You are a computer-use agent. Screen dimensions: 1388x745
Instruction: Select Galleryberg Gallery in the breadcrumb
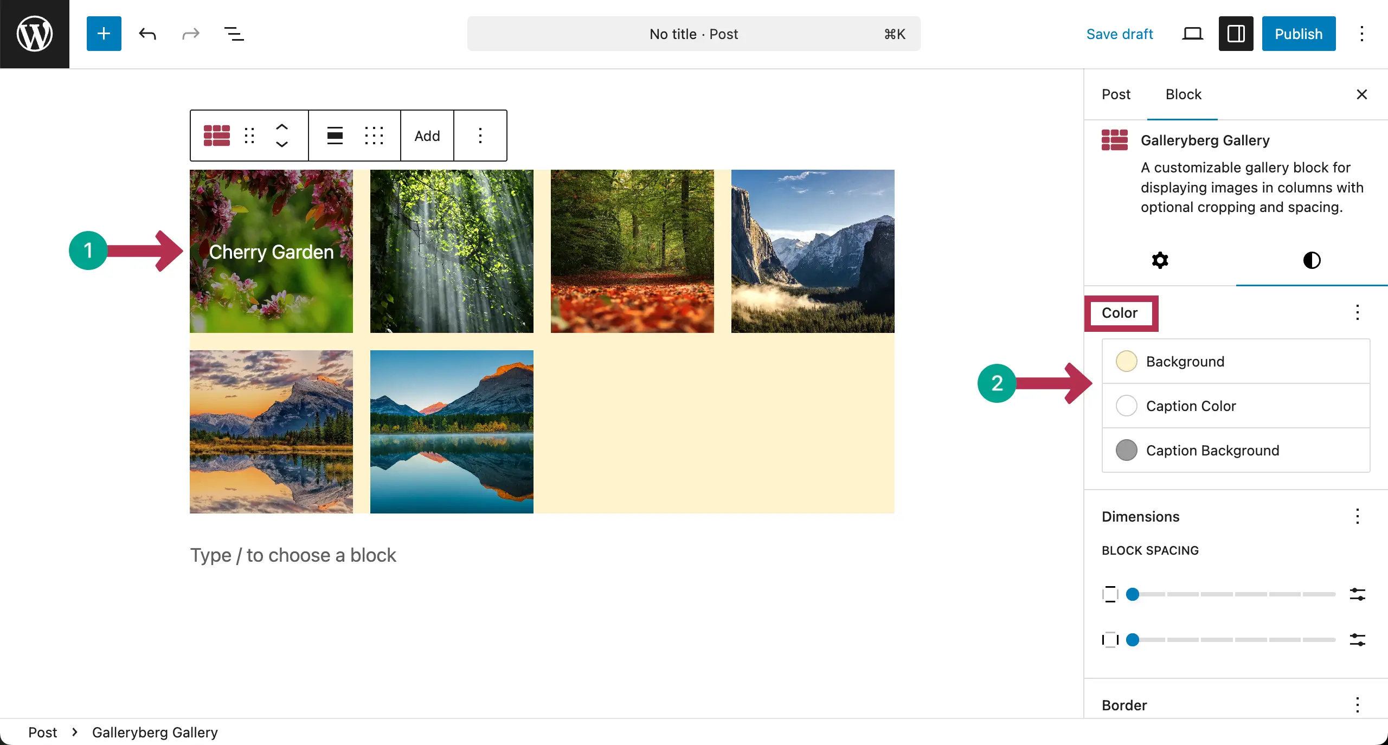[x=155, y=732]
